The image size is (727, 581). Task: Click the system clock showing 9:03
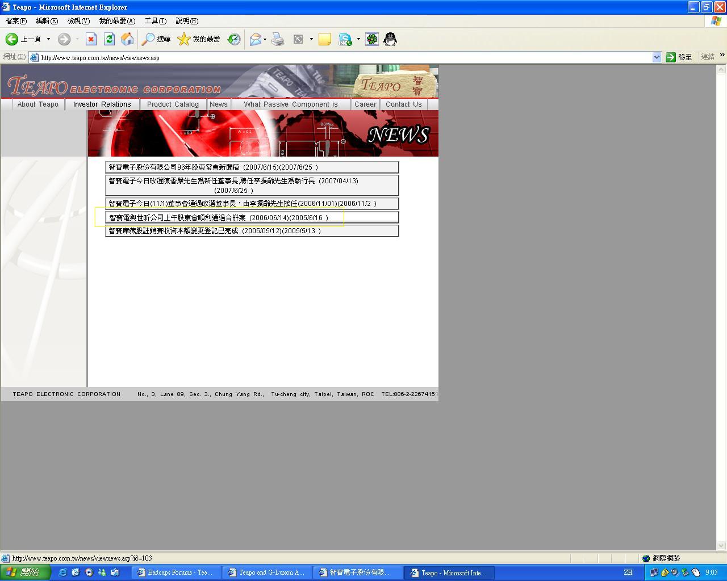coord(712,572)
